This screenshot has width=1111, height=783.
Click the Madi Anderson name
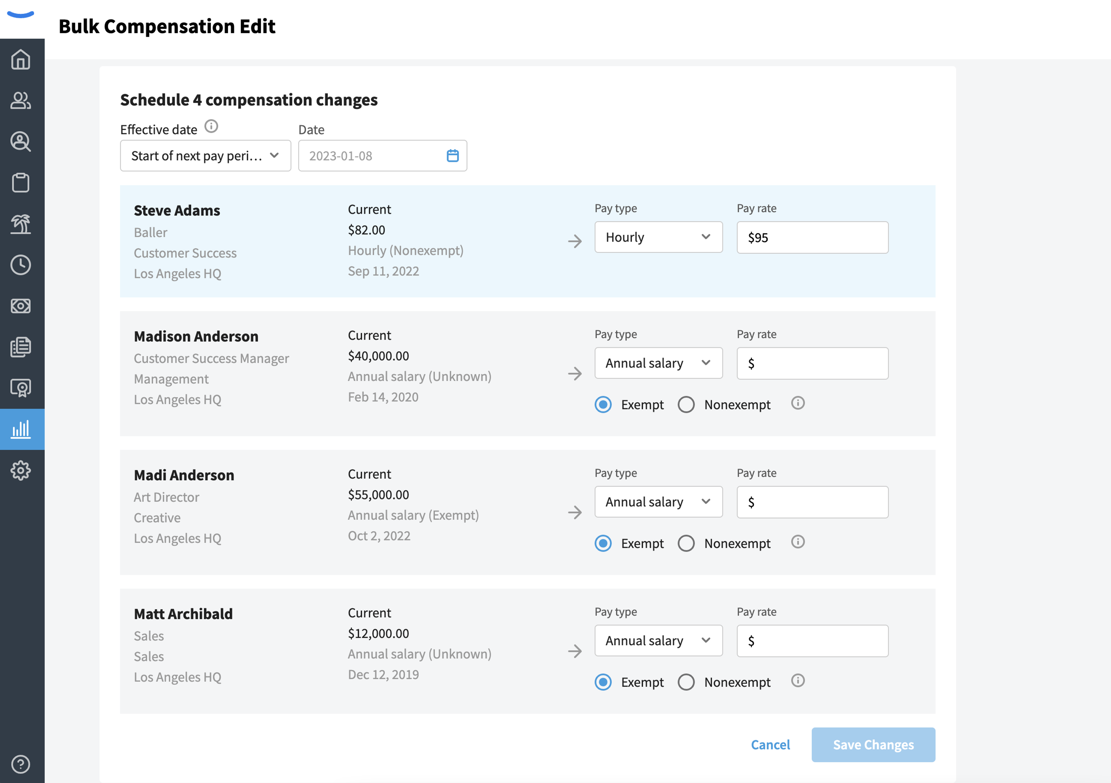(x=184, y=475)
